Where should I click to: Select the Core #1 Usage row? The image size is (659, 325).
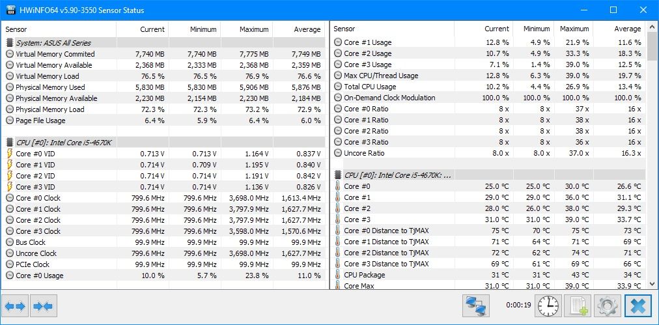click(x=488, y=42)
